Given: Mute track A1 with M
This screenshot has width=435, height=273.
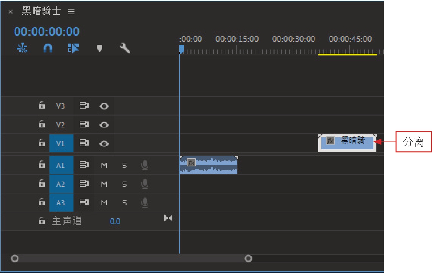Looking at the screenshot, I should (104, 165).
